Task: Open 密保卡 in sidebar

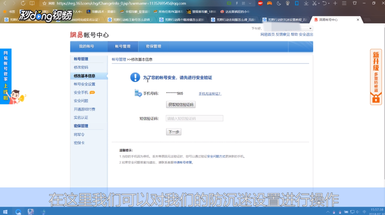Action: coord(79,143)
